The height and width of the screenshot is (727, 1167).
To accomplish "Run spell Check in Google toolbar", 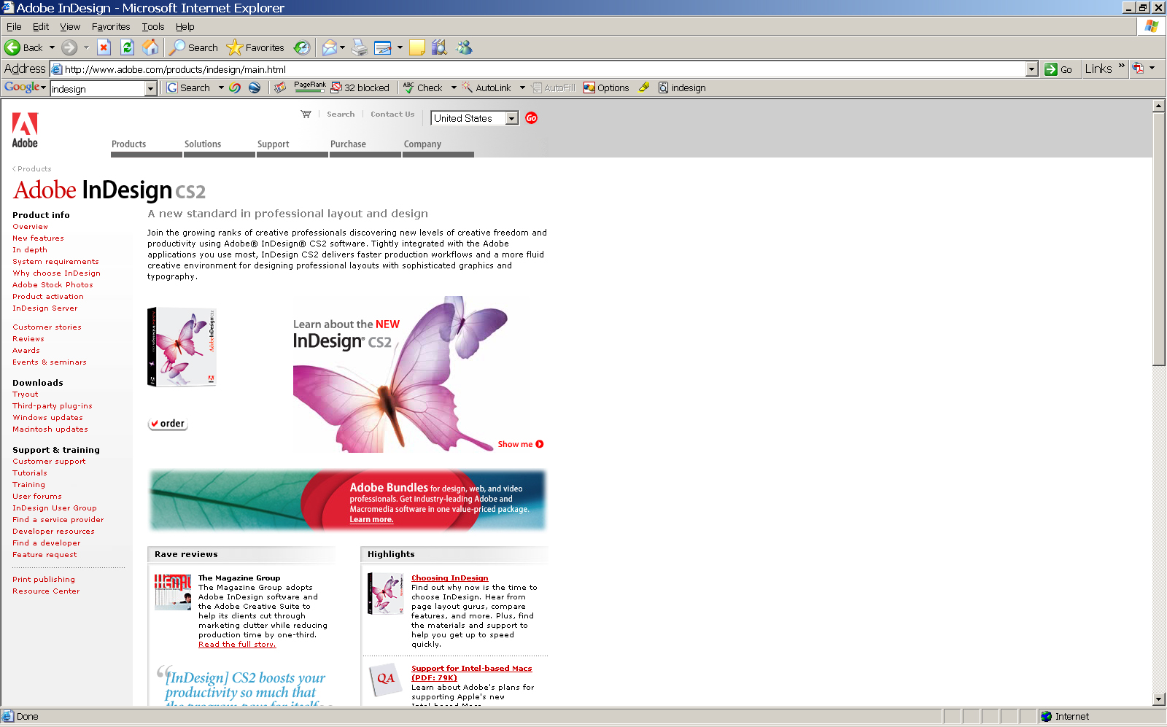I will (423, 88).
